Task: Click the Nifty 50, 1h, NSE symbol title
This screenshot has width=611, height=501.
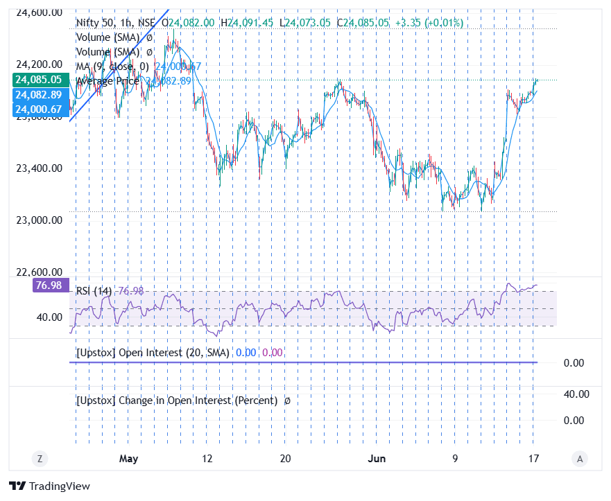Action: [115, 23]
